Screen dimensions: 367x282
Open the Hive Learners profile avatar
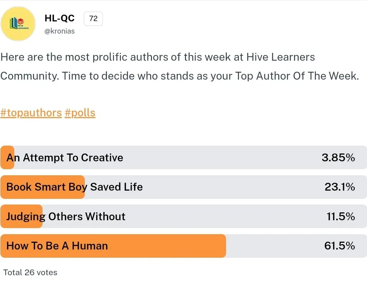[x=18, y=24]
